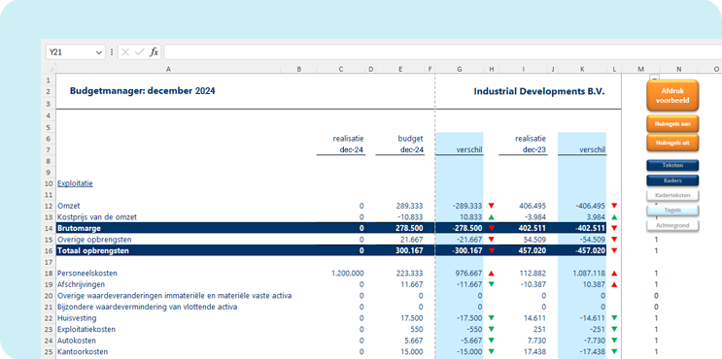Click the red up arrow beside 10.387
The height and width of the screenshot is (359, 722).
614,284
